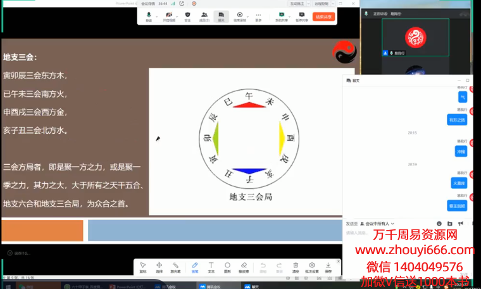The image size is (481, 289).
Task: Save annotations with the download icon
Action: click(x=328, y=266)
